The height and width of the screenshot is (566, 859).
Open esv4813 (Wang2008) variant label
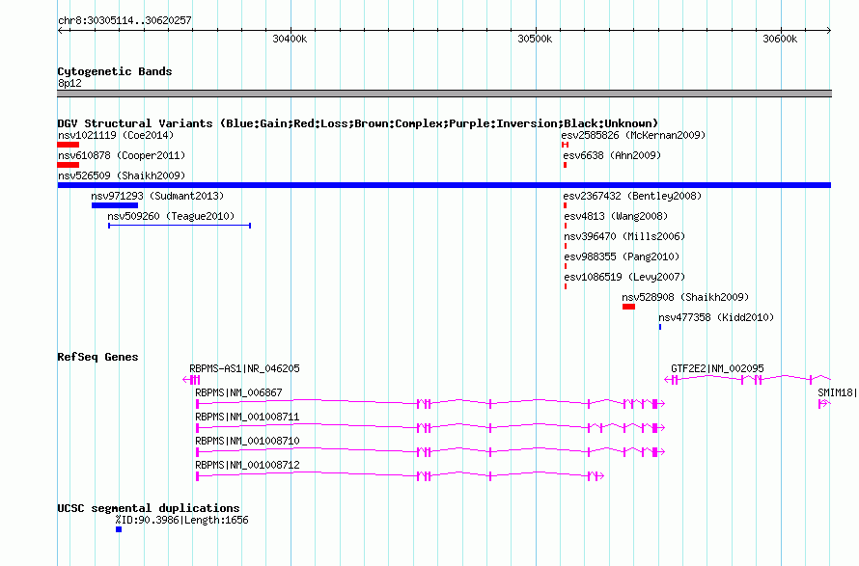click(616, 216)
